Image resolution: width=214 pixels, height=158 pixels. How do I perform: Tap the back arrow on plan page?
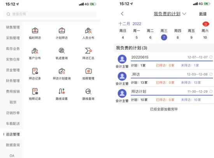[x=122, y=14]
